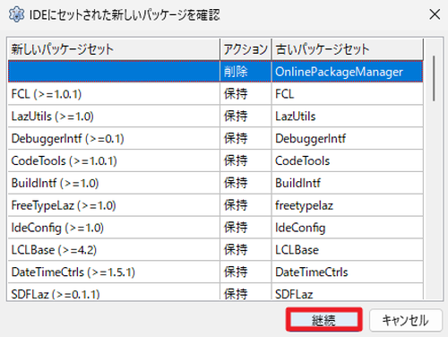The height and width of the screenshot is (337, 448).
Task: Select the SDFLaz (>=0.1.1) cell
Action: click(114, 292)
